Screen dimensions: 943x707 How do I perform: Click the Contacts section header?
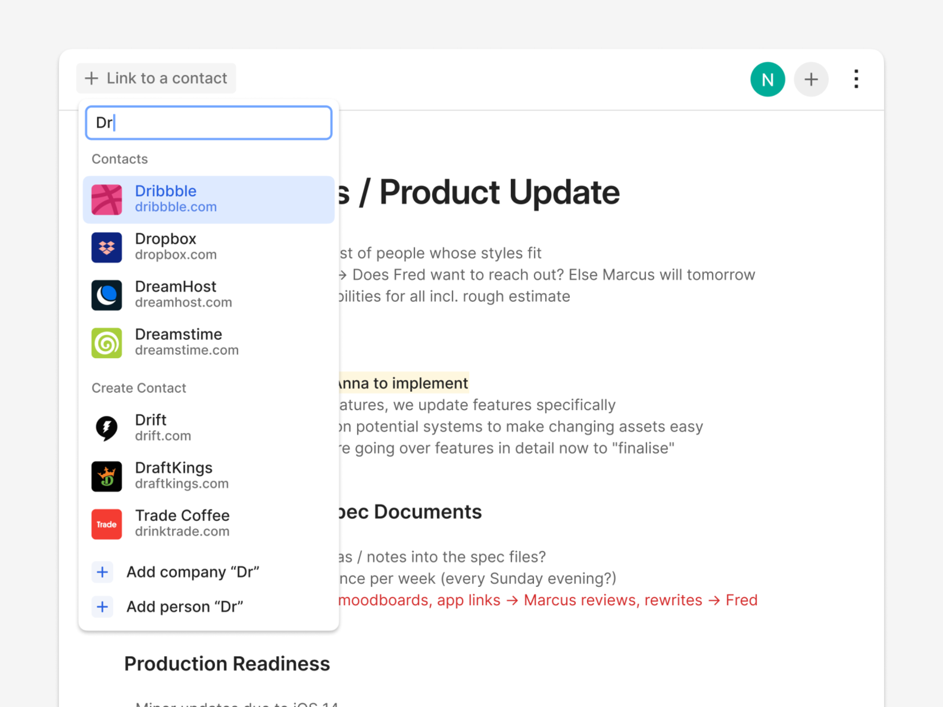point(120,159)
